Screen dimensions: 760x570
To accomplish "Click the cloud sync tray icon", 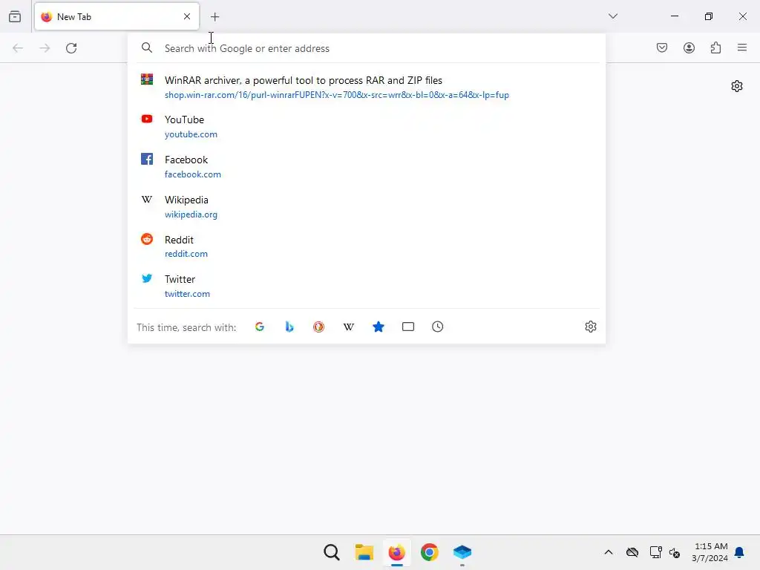I will point(632,552).
